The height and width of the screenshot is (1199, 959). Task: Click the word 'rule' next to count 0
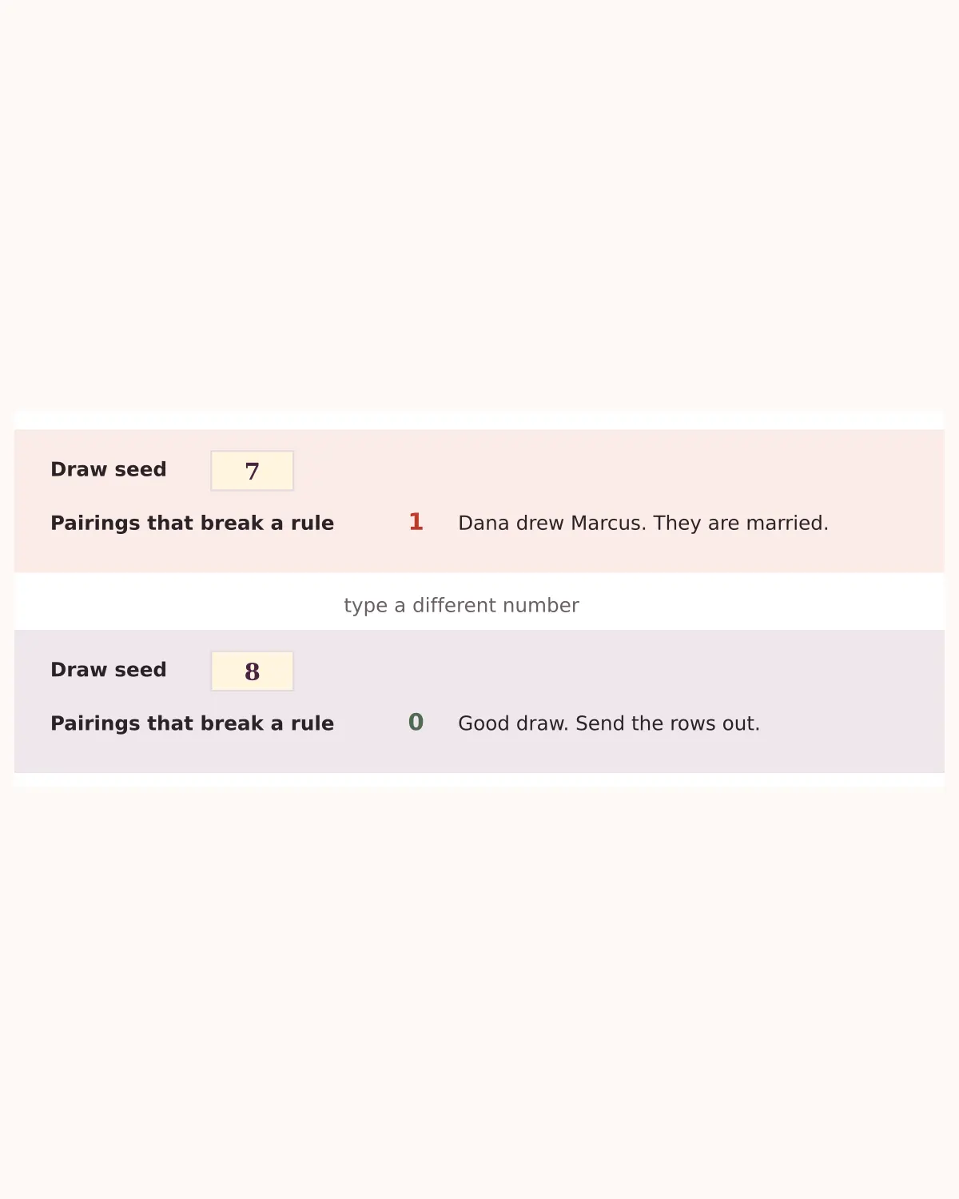click(312, 723)
